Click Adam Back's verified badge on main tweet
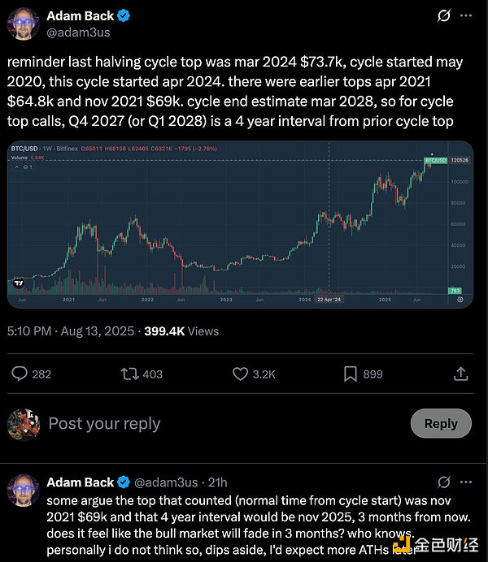This screenshot has width=488, height=562. (x=124, y=15)
